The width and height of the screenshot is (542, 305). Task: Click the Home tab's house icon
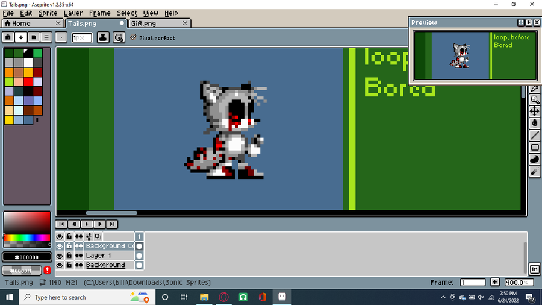click(7, 23)
